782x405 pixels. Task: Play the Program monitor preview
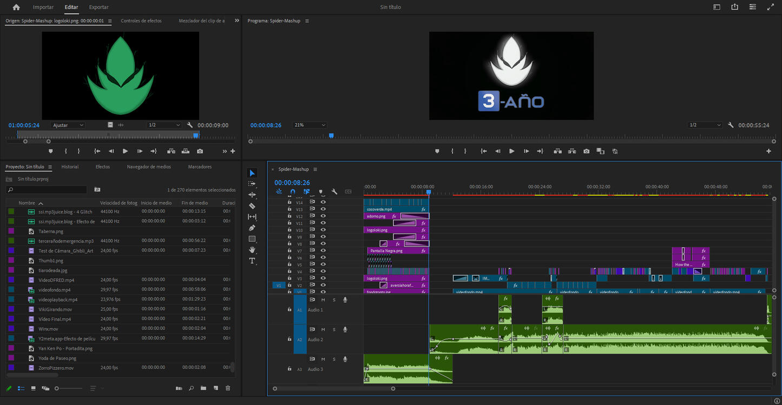[511, 151]
